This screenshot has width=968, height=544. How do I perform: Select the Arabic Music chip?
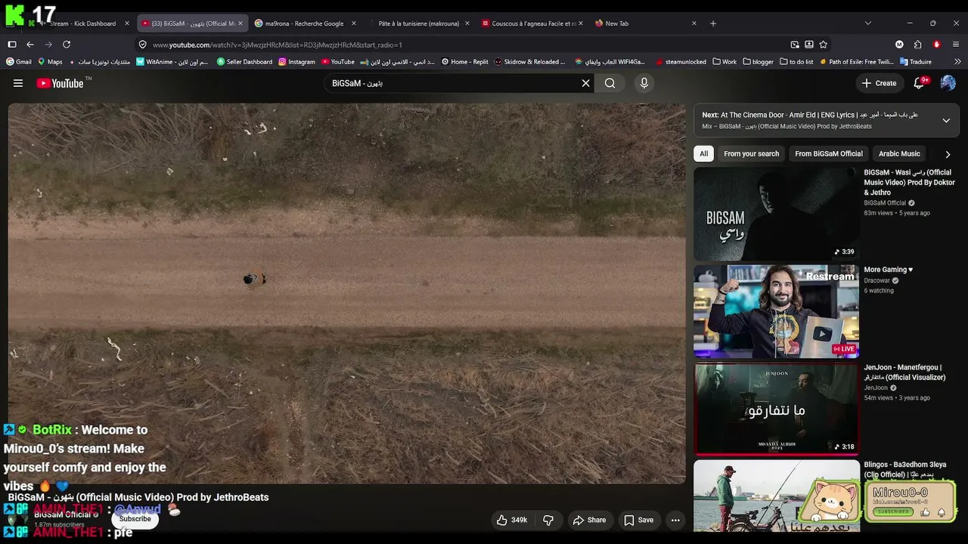[899, 154]
